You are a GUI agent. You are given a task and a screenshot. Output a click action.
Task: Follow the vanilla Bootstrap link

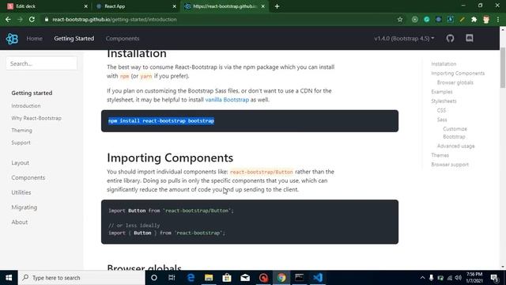[x=227, y=100]
